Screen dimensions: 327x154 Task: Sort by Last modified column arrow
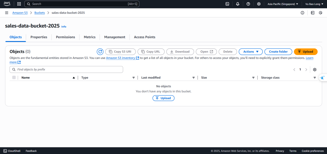click(194, 78)
